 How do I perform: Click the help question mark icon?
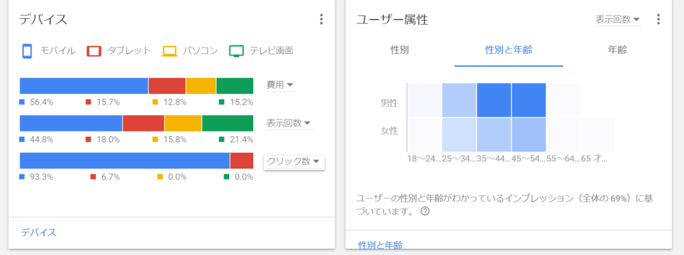tap(425, 211)
